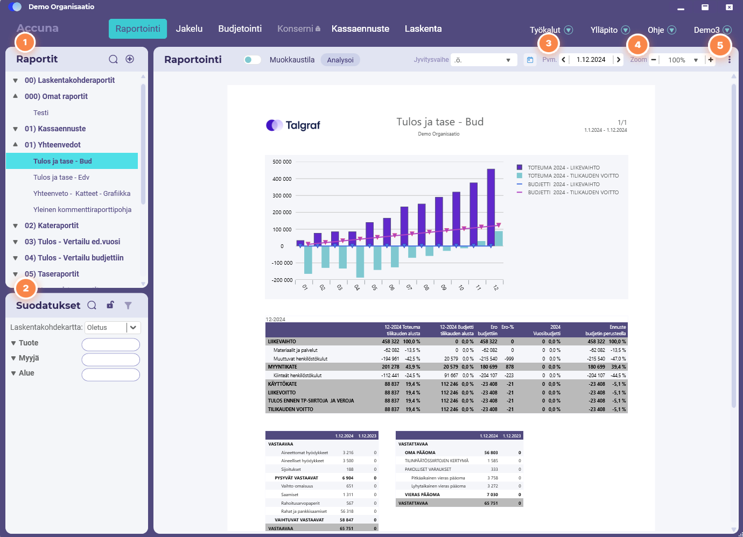Go to the previous date with left arrow
The height and width of the screenshot is (537, 743).
pos(564,60)
